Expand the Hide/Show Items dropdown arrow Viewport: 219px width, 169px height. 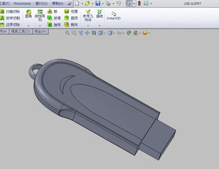point(124,34)
